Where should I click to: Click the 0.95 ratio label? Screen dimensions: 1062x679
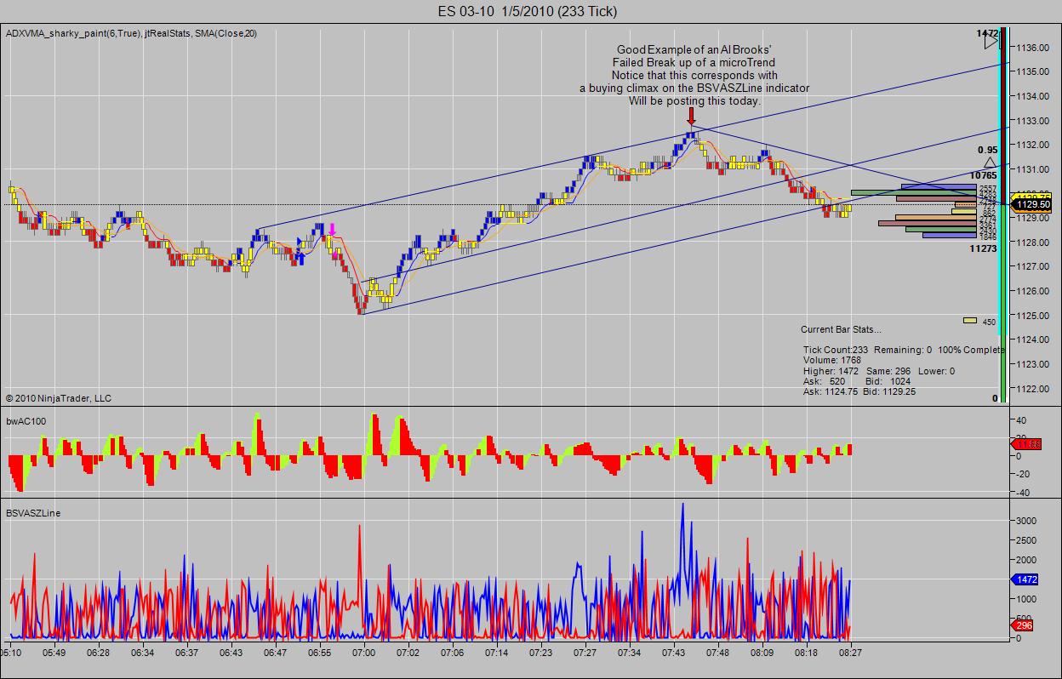(x=987, y=149)
